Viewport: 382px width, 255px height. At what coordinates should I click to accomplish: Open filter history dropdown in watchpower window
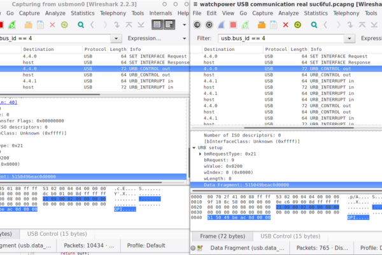tap(350, 38)
